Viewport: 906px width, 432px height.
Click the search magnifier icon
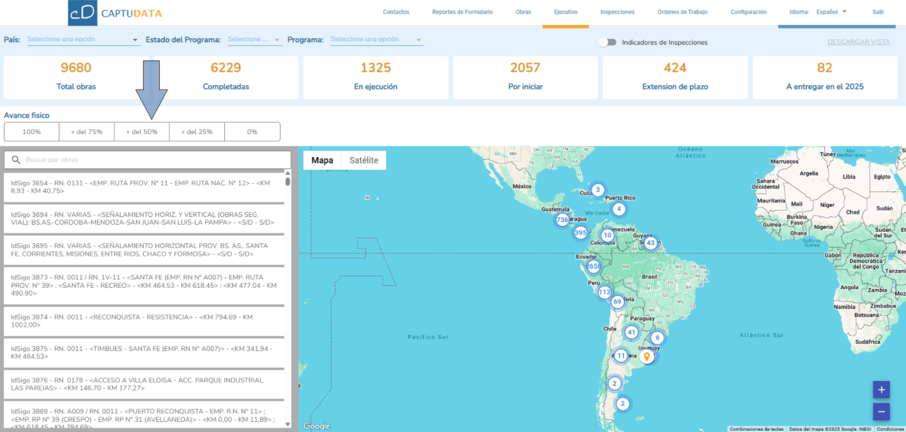(x=16, y=160)
